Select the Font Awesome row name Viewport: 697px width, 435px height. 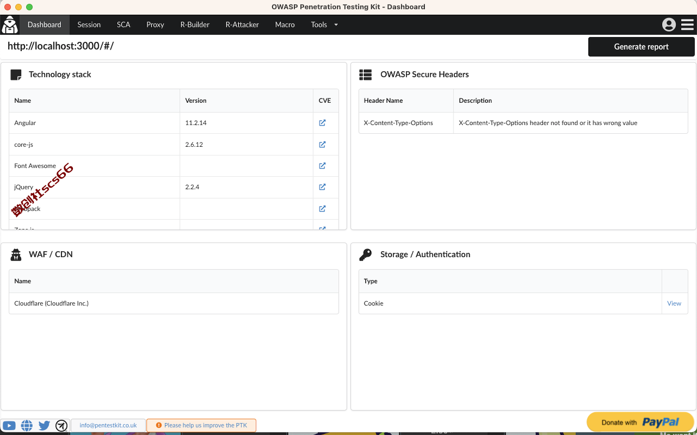pos(35,166)
